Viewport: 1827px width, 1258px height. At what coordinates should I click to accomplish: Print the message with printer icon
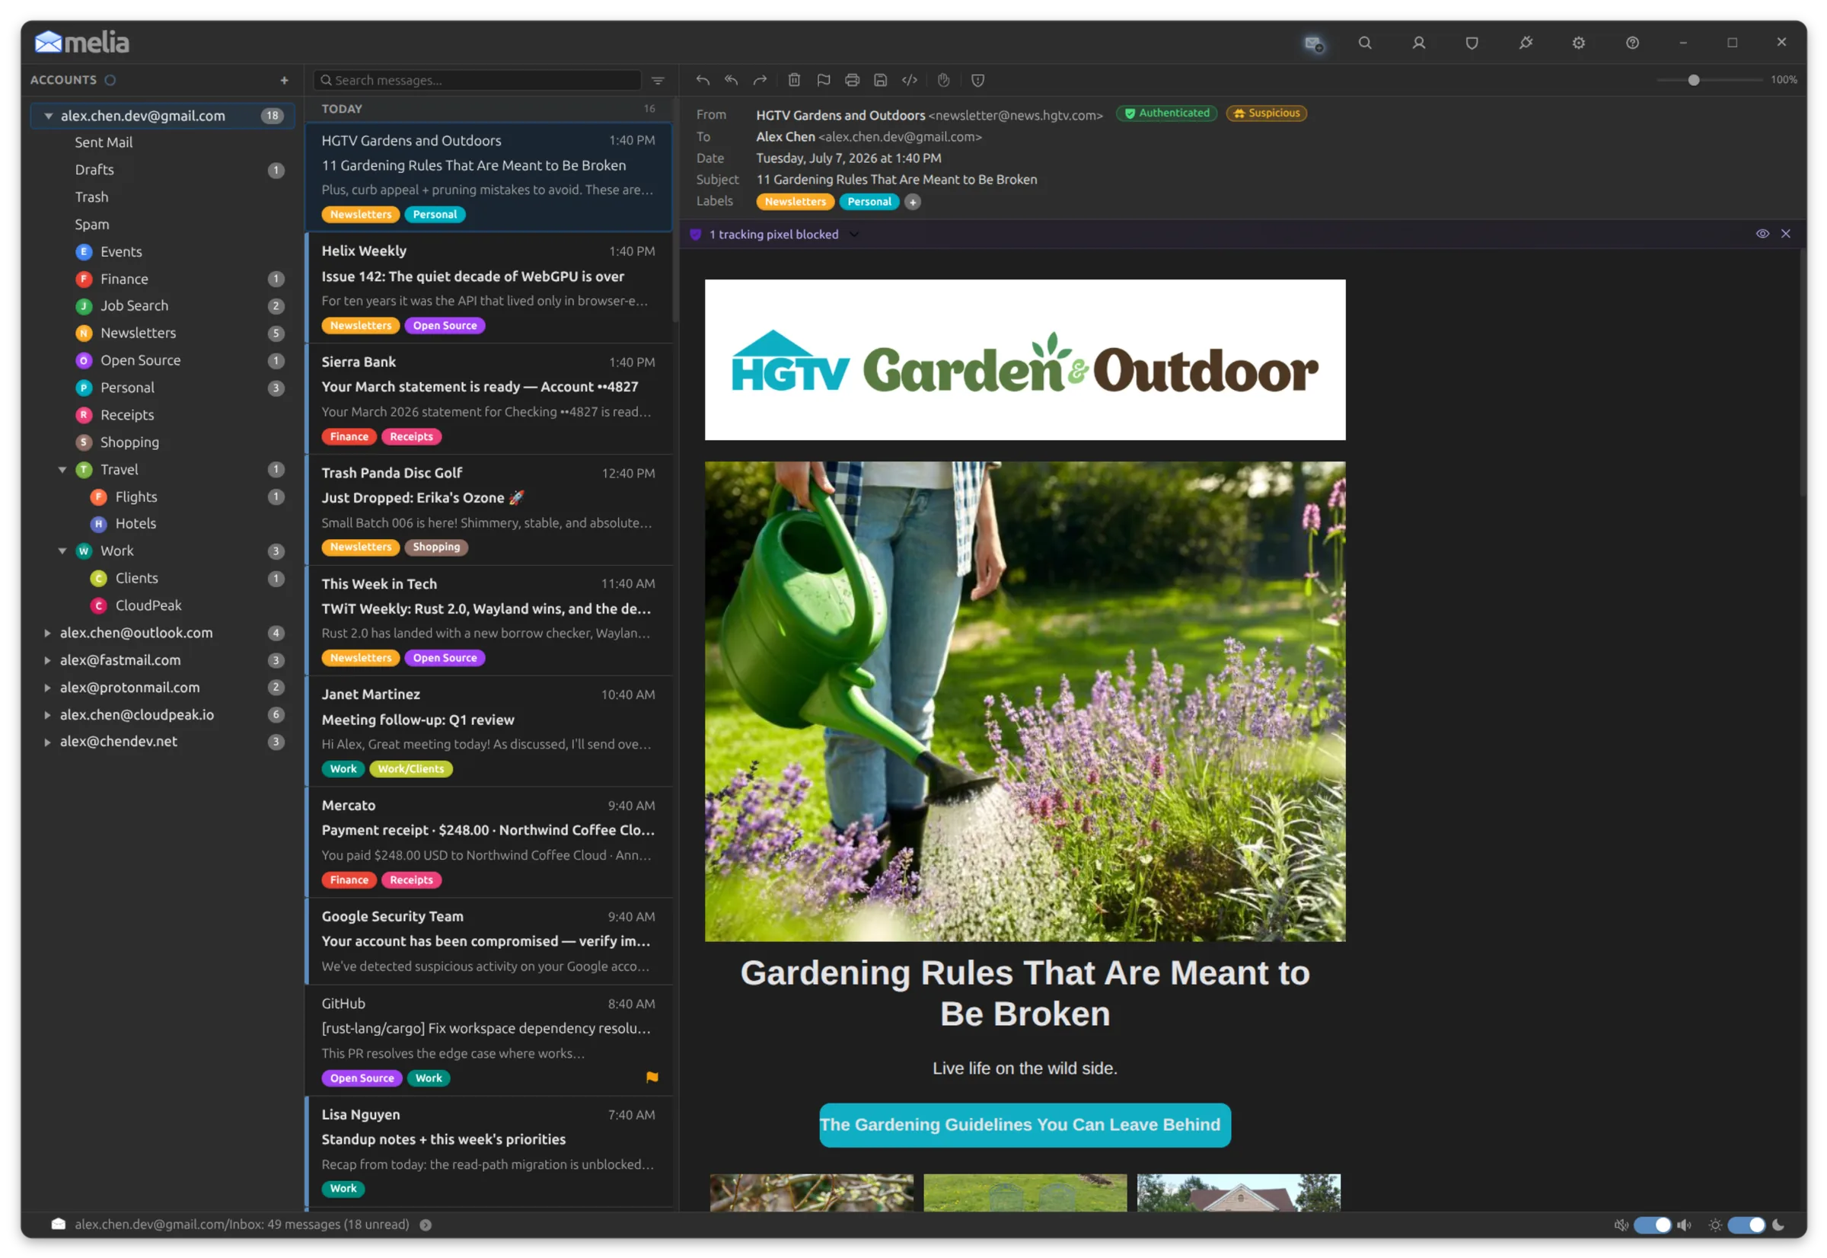tap(852, 80)
